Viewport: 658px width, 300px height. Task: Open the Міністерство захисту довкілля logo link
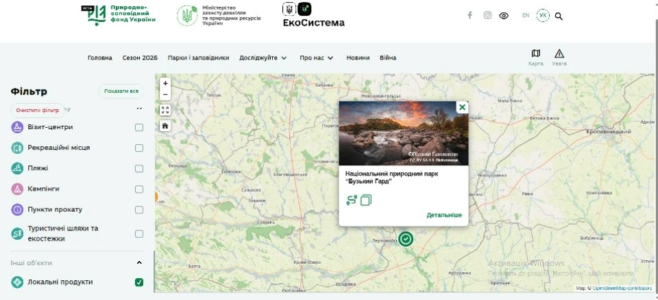pos(219,16)
